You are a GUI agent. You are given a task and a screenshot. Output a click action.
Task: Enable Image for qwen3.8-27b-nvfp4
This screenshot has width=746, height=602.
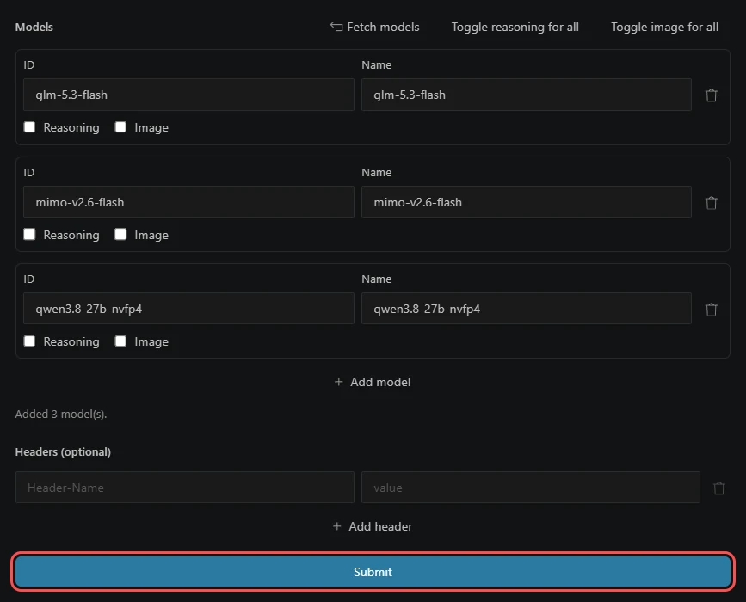[120, 341]
